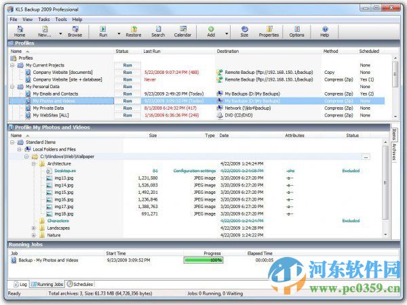Run the My Current Projects group

coord(128,65)
